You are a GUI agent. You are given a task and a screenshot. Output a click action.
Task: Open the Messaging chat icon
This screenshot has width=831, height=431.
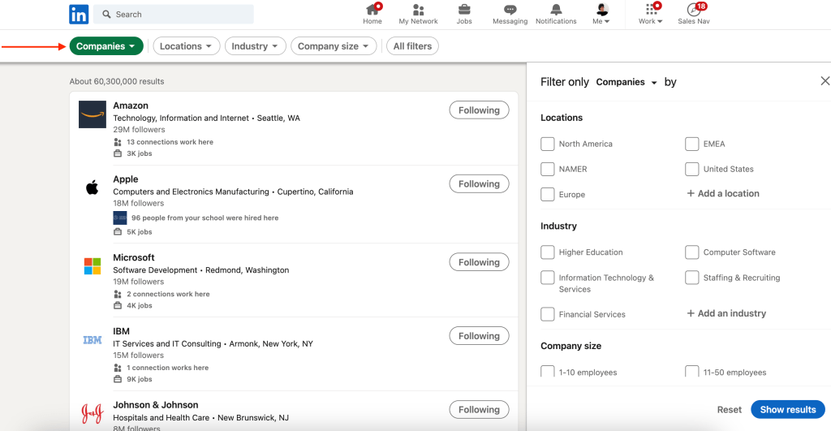510,11
